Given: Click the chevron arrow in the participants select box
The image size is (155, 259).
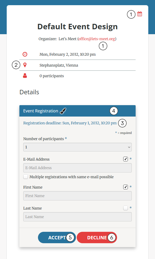Looking at the screenshot, I should pos(129,147).
